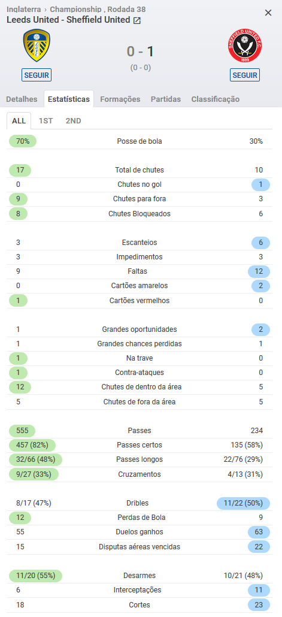Follow Leeds United with SEGUIR button
The image size is (282, 617).
tap(37, 75)
